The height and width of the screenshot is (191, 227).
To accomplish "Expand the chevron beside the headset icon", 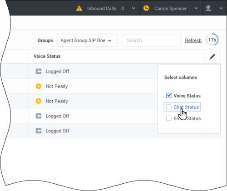I will point(221,8).
